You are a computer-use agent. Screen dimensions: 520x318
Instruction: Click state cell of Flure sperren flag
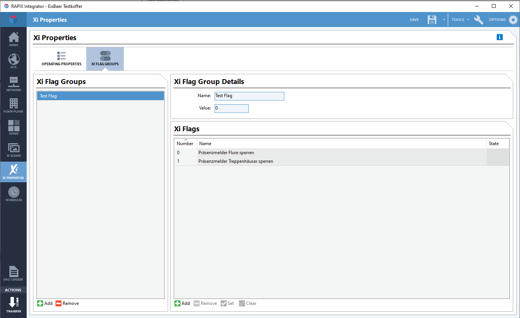coord(498,153)
